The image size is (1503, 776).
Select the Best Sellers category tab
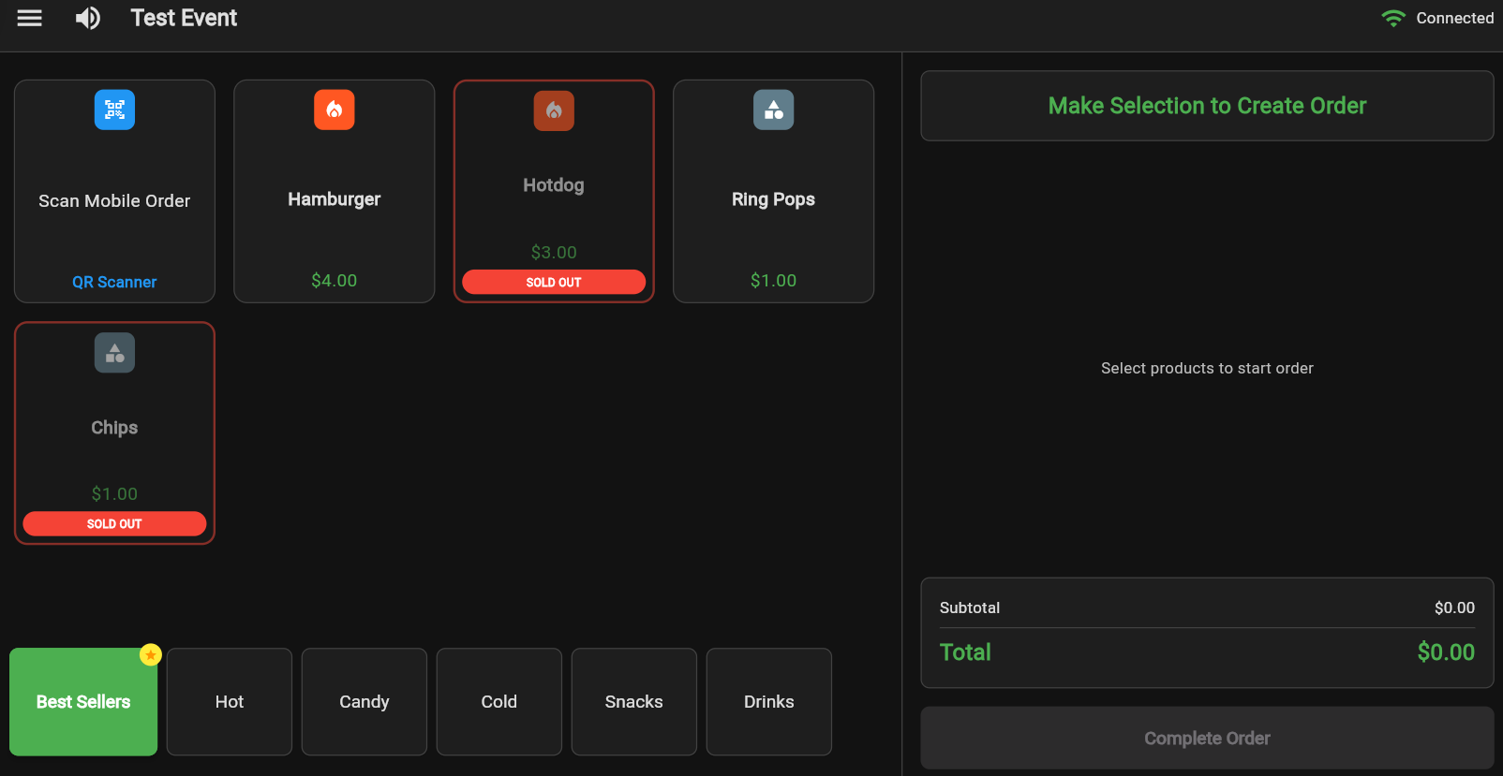pyautogui.click(x=83, y=702)
